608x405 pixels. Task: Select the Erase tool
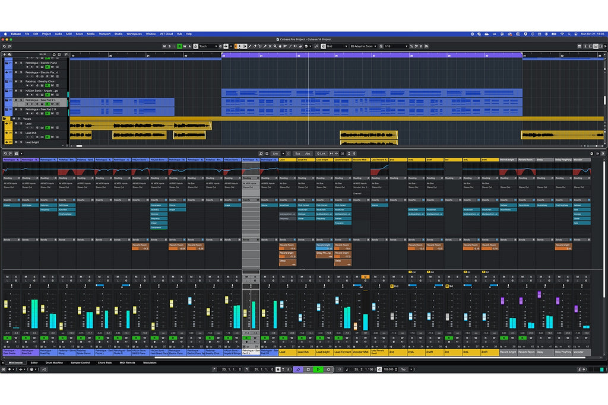(x=255, y=46)
